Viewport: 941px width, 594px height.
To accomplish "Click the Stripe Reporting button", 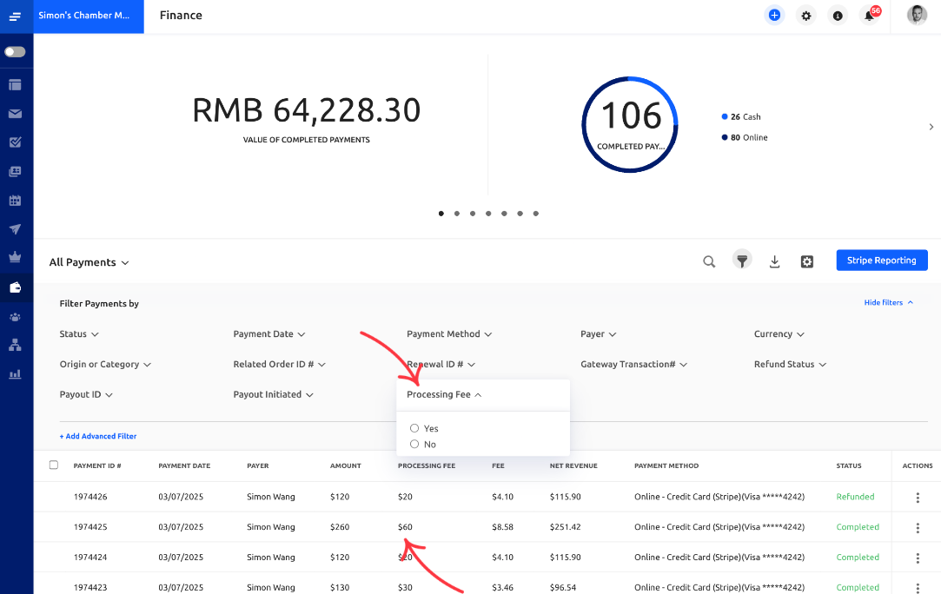I will (882, 261).
